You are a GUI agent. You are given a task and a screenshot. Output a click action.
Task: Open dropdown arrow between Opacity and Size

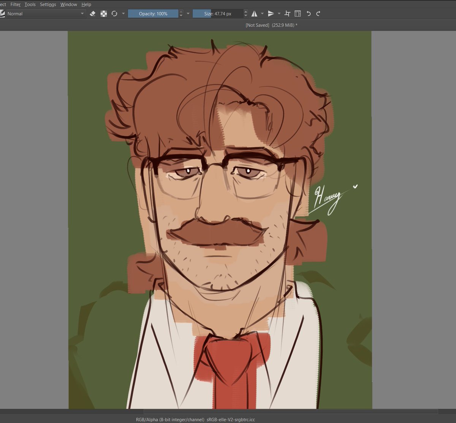[x=188, y=14]
